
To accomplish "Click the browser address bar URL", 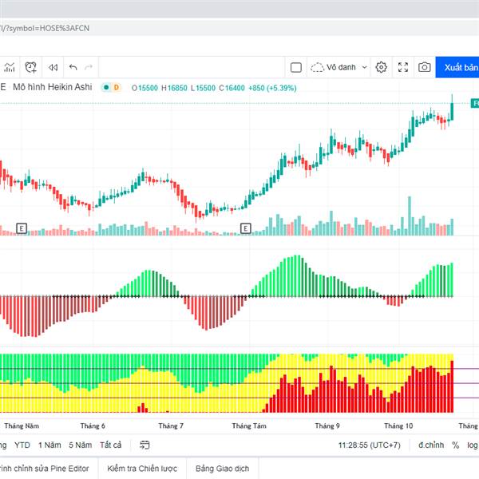I will coord(45,28).
